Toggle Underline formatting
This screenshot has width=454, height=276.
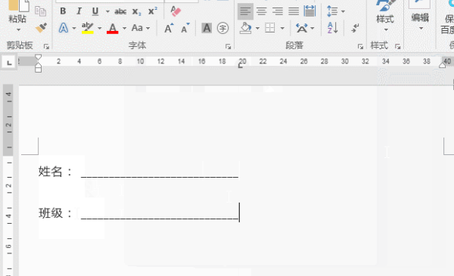[x=95, y=11]
